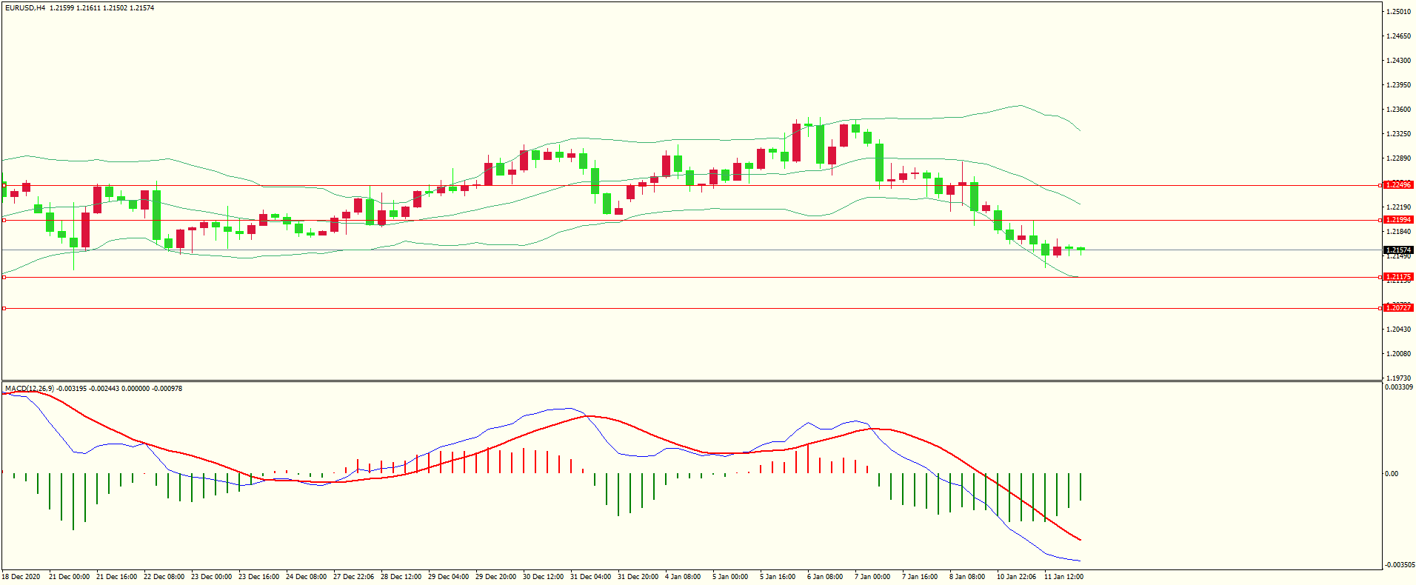
Task: Click the red 1.22496 price level label
Action: (1398, 185)
